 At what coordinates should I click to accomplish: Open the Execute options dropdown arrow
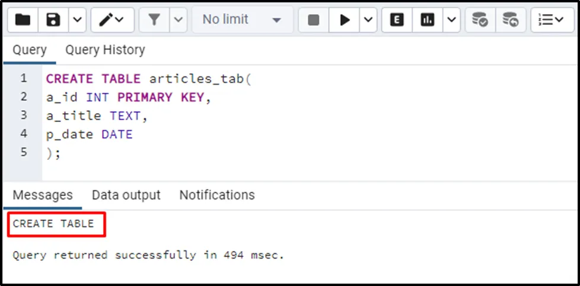coord(368,20)
